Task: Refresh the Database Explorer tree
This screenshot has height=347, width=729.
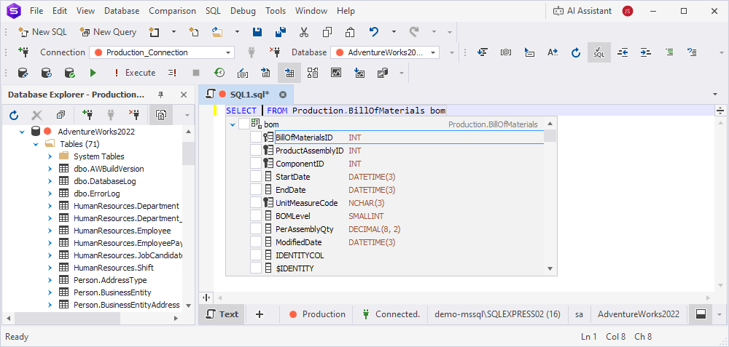Action: click(x=13, y=115)
